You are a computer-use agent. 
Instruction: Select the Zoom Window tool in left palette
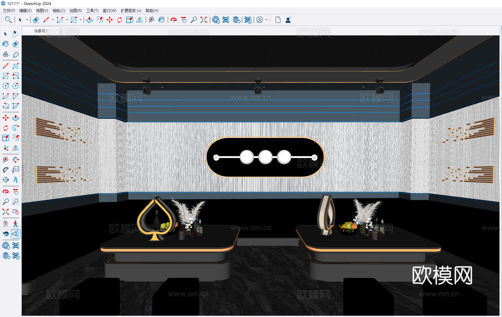point(15,202)
